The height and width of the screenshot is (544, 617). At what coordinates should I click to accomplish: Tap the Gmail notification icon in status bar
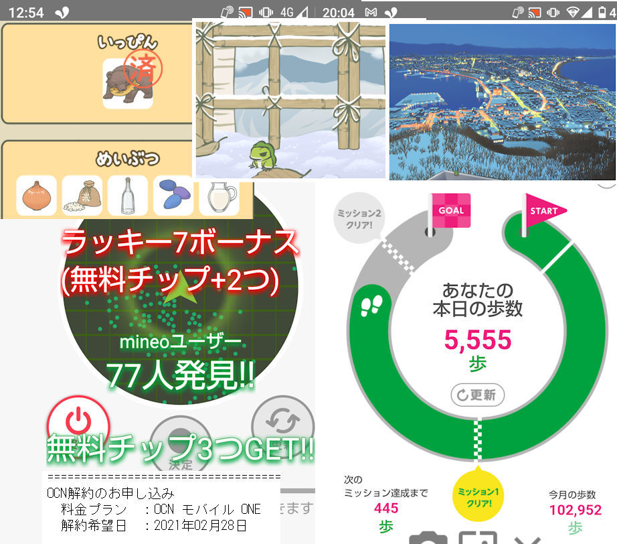coord(371,13)
